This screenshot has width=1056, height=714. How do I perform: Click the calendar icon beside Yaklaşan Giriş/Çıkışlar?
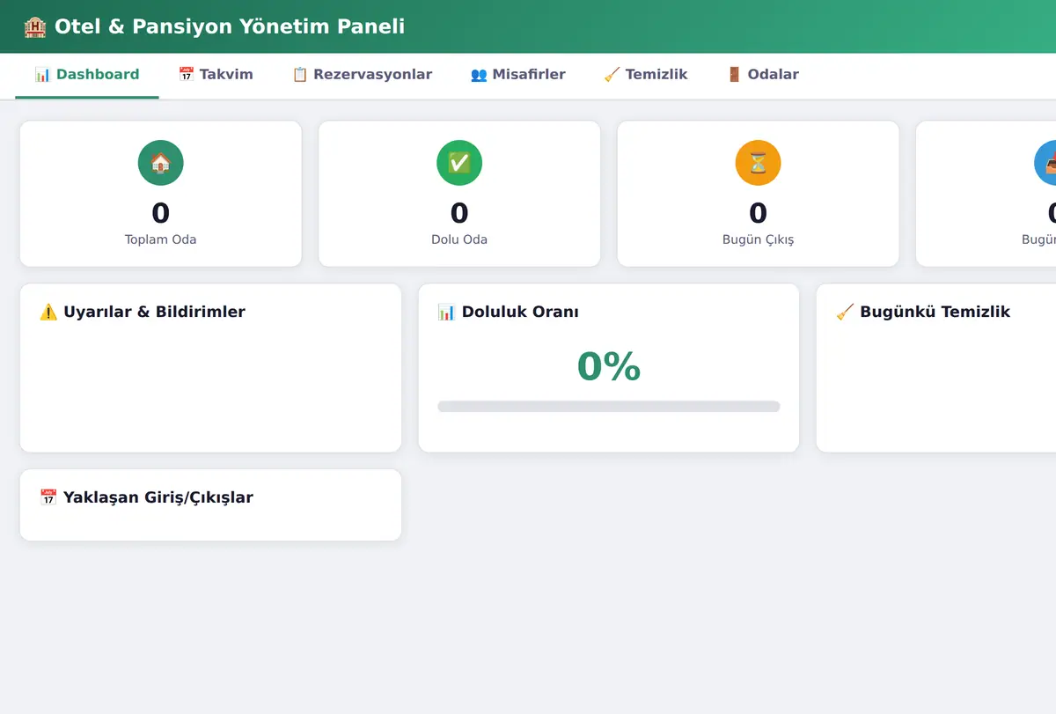[48, 497]
